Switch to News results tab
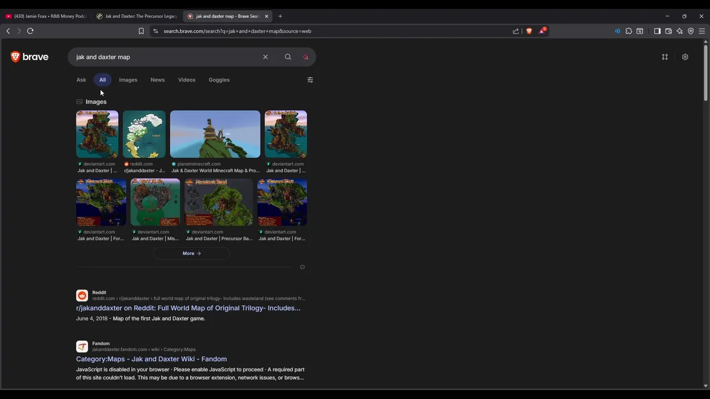 (158, 80)
